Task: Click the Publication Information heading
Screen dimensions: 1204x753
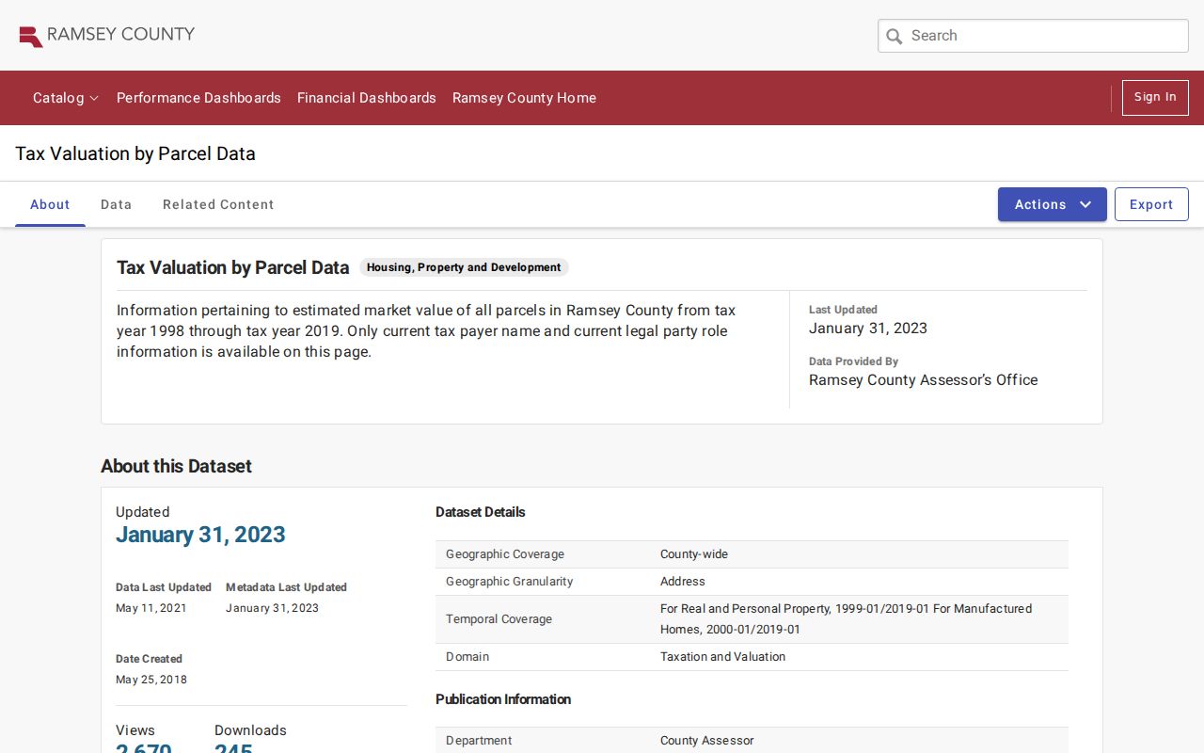Action: (x=503, y=699)
